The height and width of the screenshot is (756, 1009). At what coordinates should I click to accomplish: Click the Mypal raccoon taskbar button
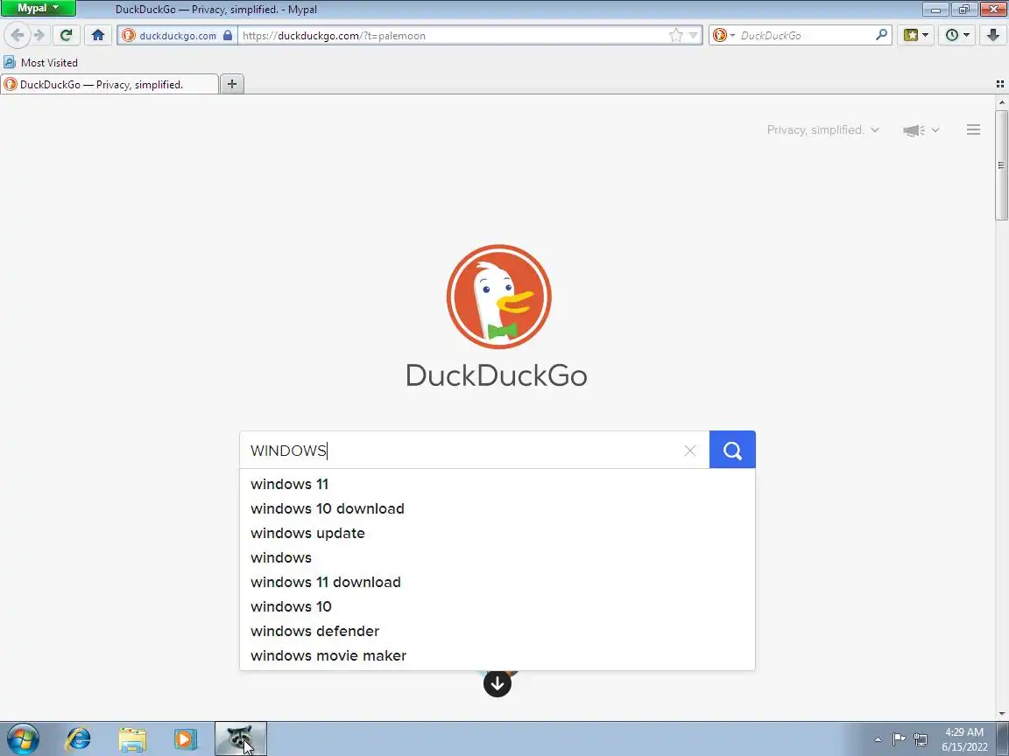click(x=240, y=738)
